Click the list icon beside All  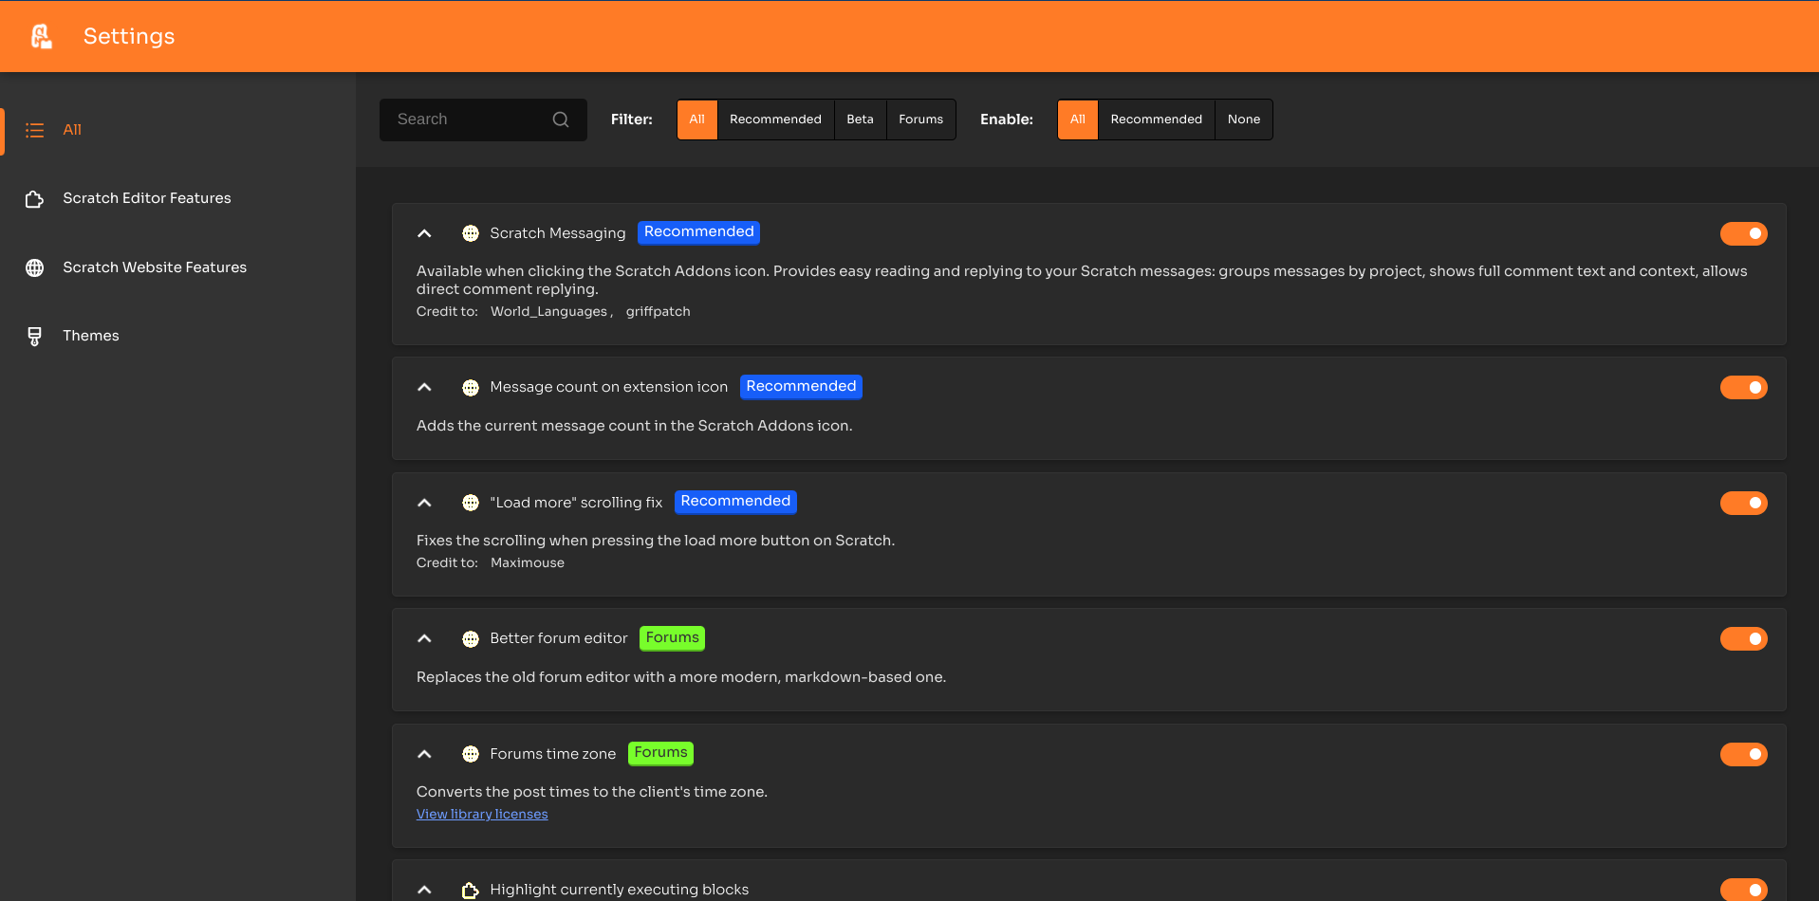[35, 131]
